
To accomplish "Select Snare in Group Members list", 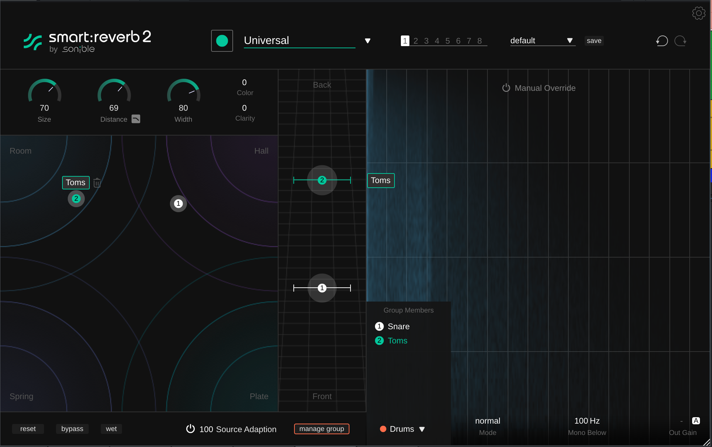I will tap(398, 326).
